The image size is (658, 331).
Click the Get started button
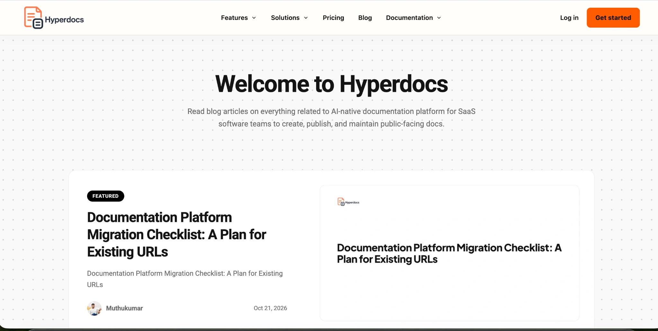613,18
